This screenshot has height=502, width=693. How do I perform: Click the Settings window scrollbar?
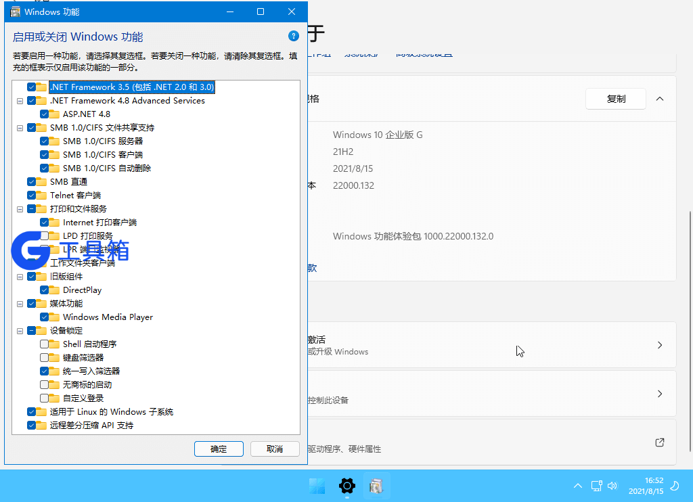point(691,331)
